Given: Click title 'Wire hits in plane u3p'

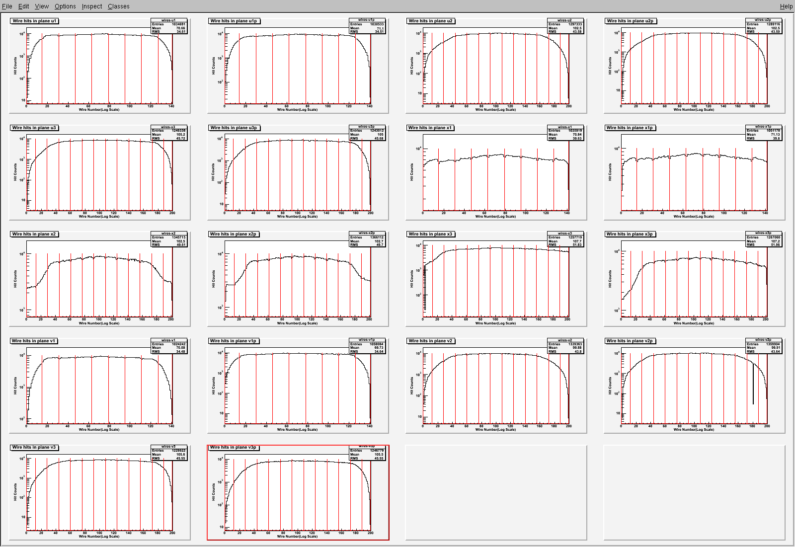Looking at the screenshot, I should click(234, 128).
